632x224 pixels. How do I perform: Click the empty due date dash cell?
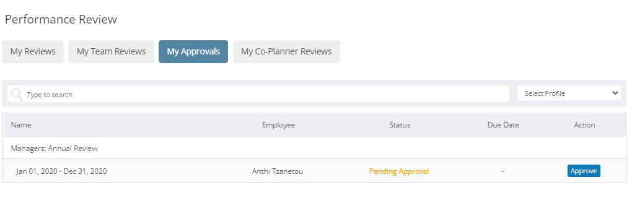pyautogui.click(x=503, y=171)
